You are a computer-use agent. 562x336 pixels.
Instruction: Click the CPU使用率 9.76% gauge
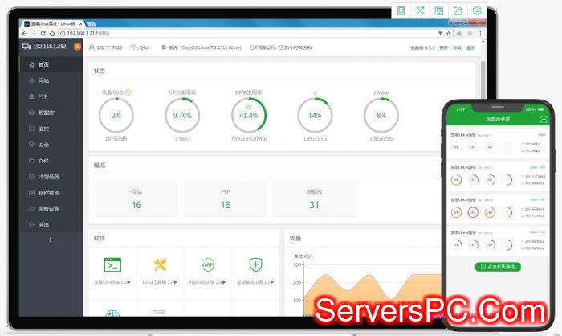point(182,116)
